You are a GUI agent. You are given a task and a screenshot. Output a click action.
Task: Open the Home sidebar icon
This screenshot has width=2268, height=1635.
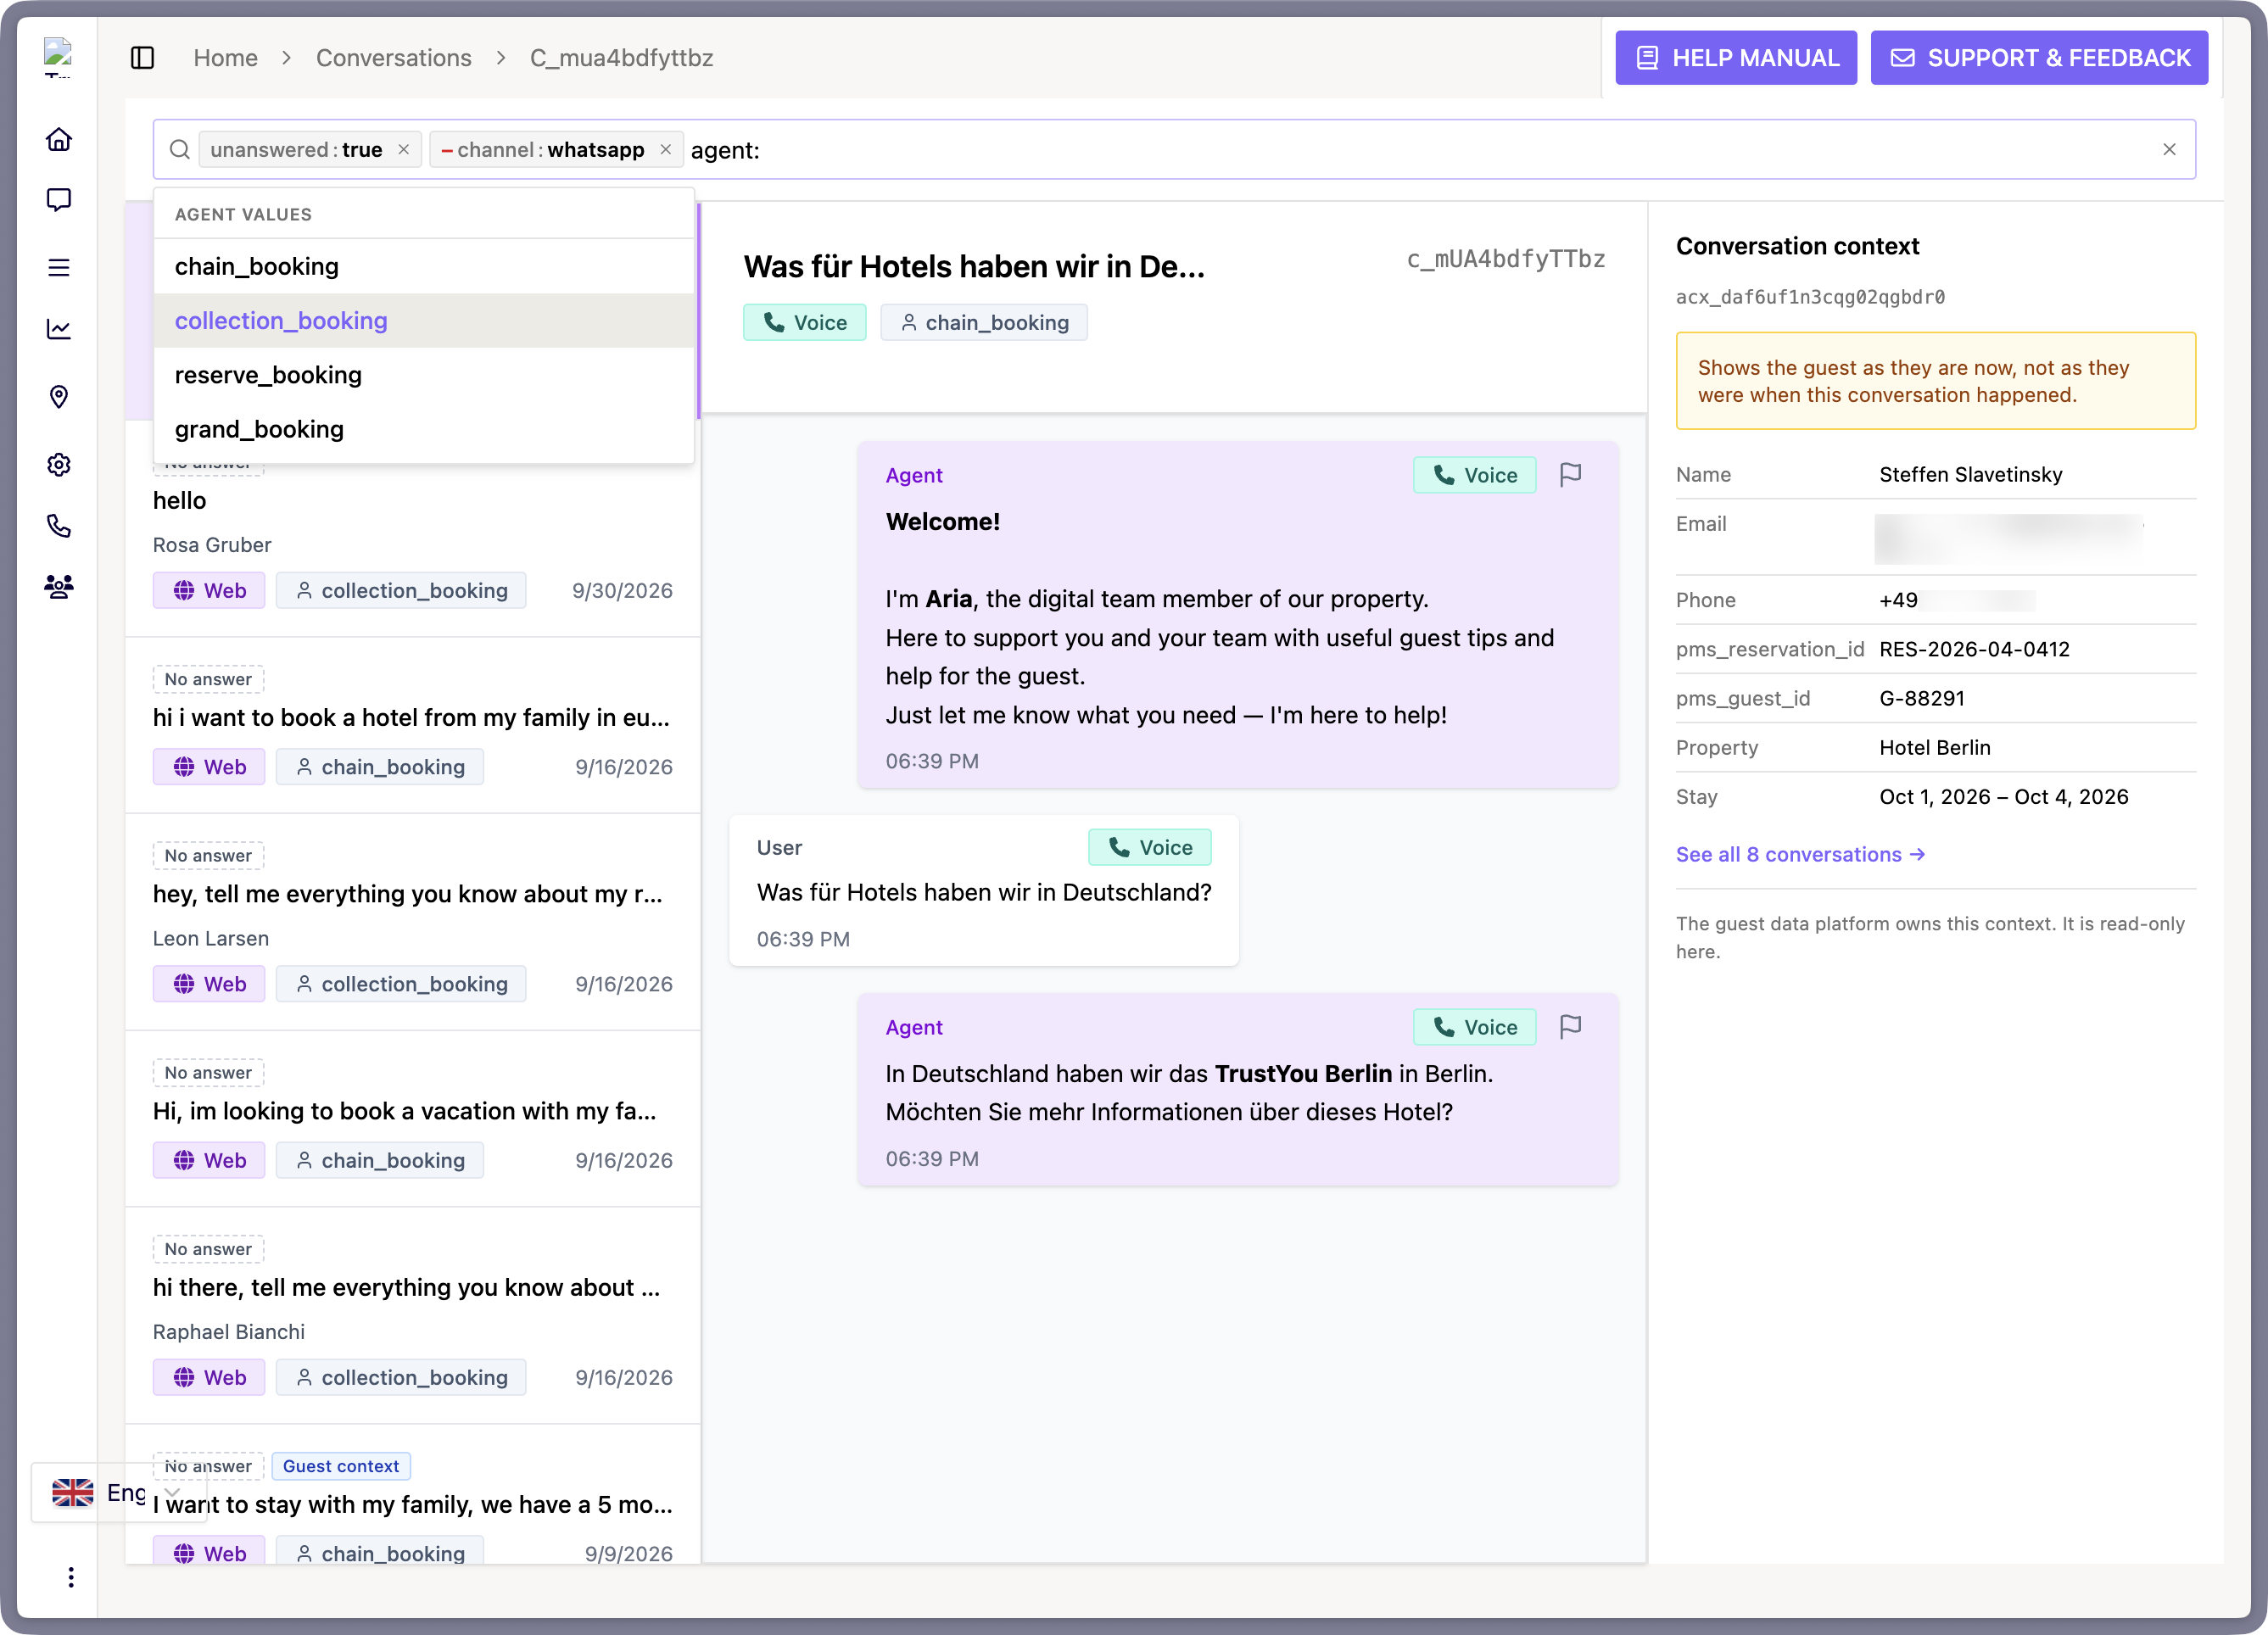59,139
